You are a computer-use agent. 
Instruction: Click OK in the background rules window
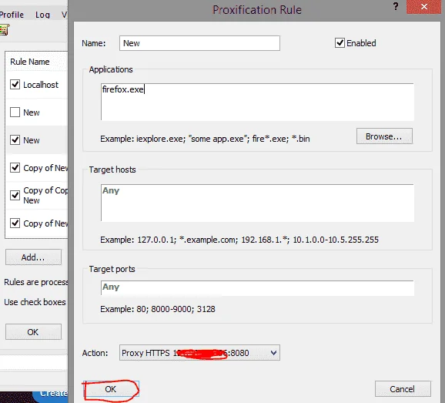point(33,332)
